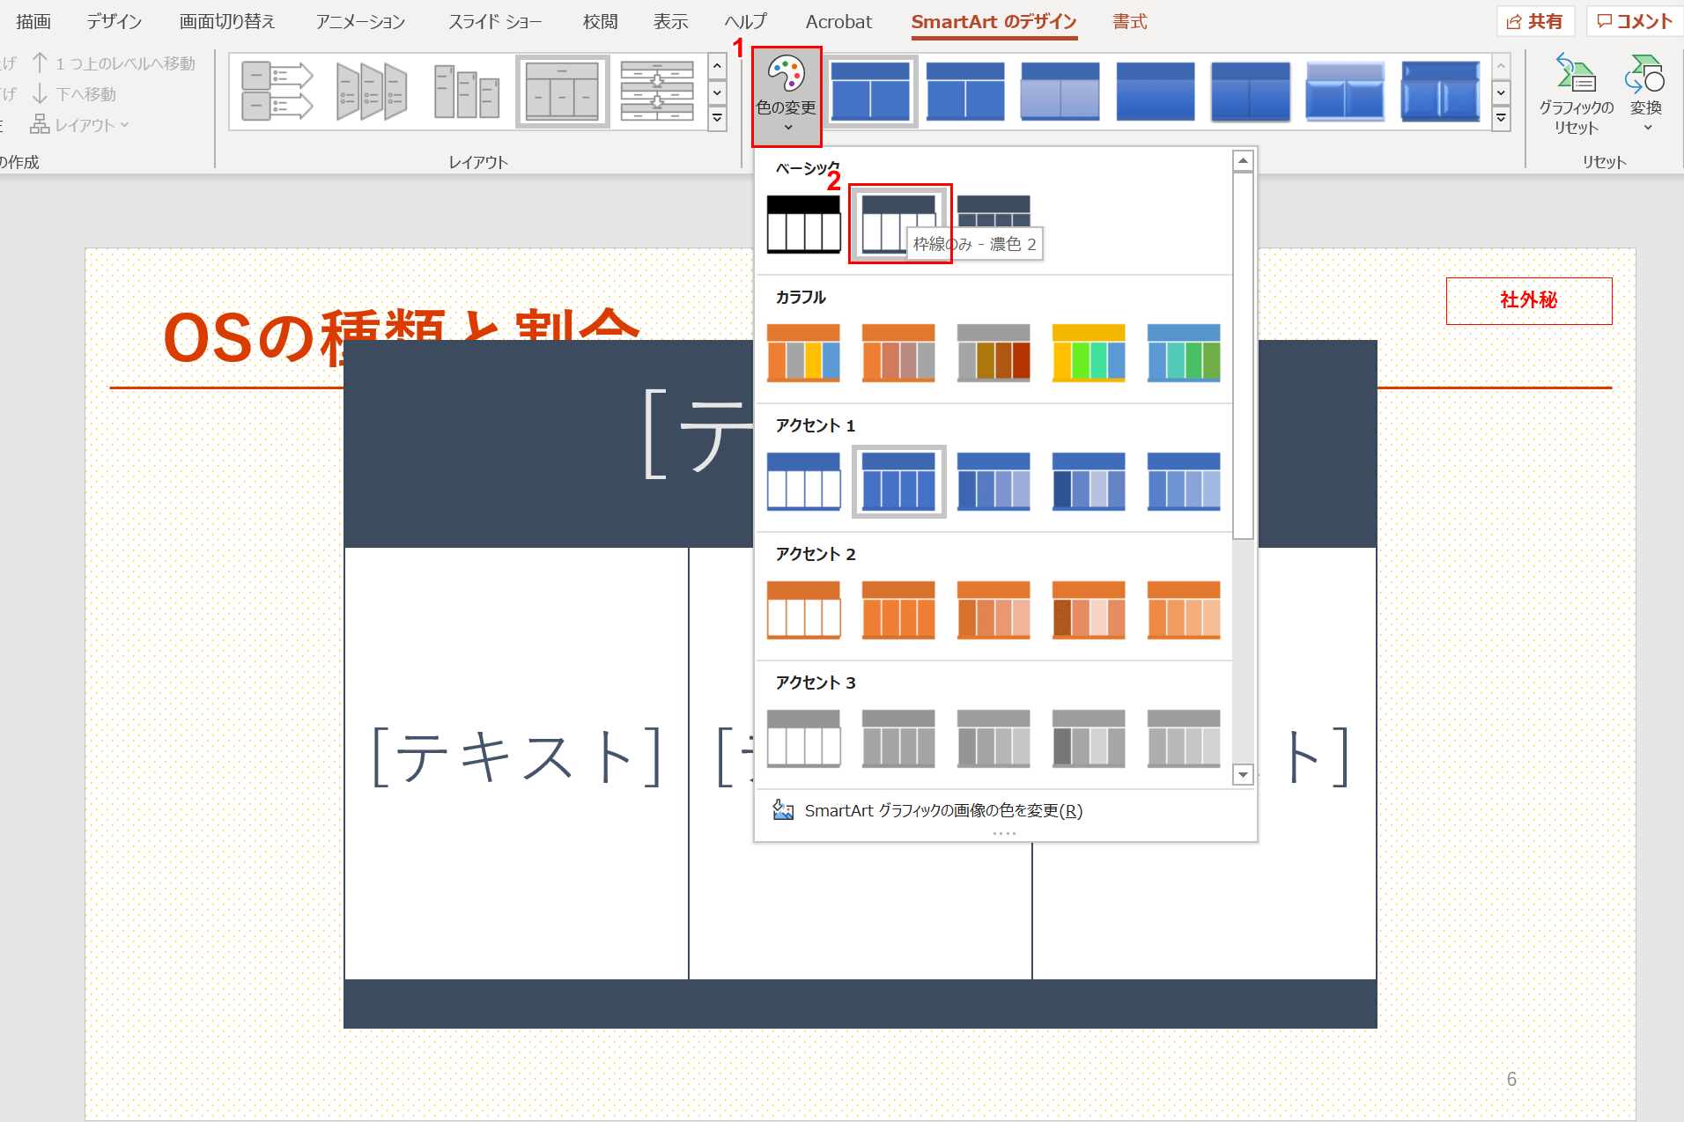Go to the previous row of the layout gallery
The width and height of the screenshot is (1684, 1122).
[718, 67]
